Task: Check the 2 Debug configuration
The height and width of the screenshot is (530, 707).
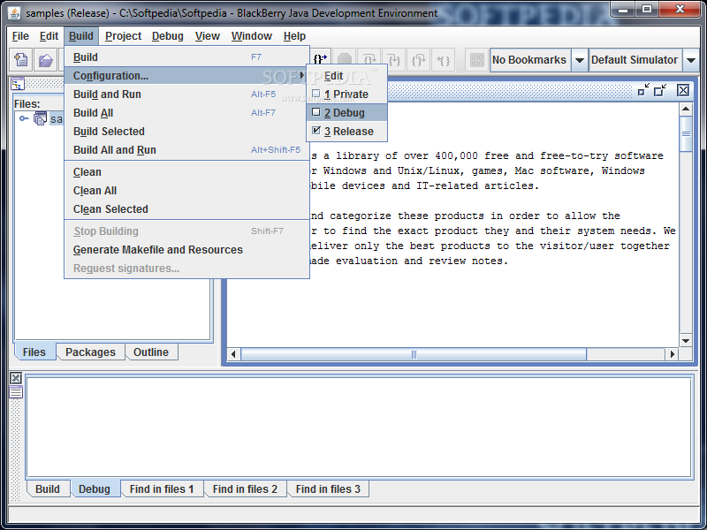Action: pos(346,113)
